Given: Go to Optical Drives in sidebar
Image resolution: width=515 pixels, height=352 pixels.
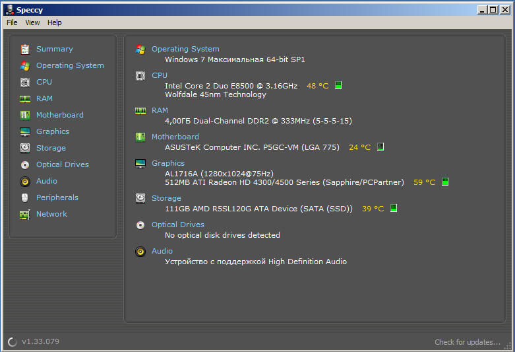Looking at the screenshot, I should click(x=63, y=164).
